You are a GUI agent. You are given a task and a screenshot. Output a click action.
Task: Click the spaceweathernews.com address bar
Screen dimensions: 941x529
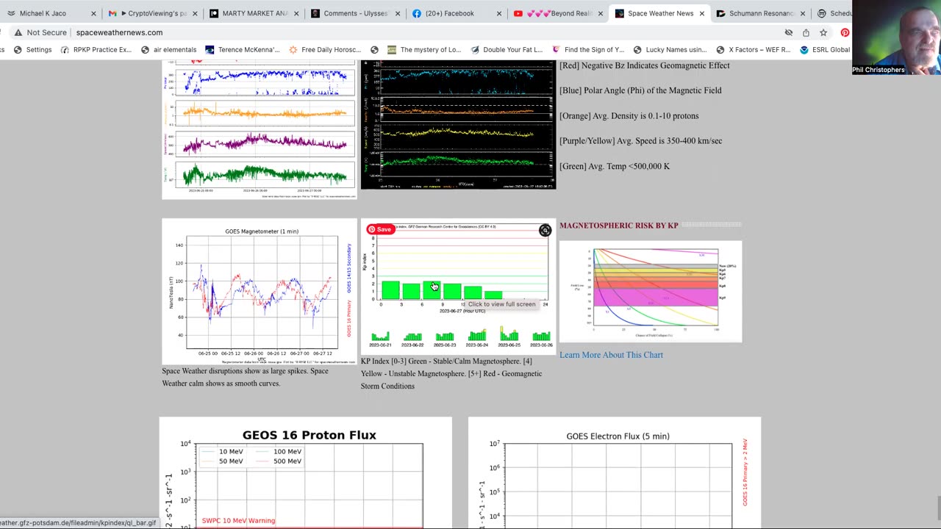pos(119,32)
